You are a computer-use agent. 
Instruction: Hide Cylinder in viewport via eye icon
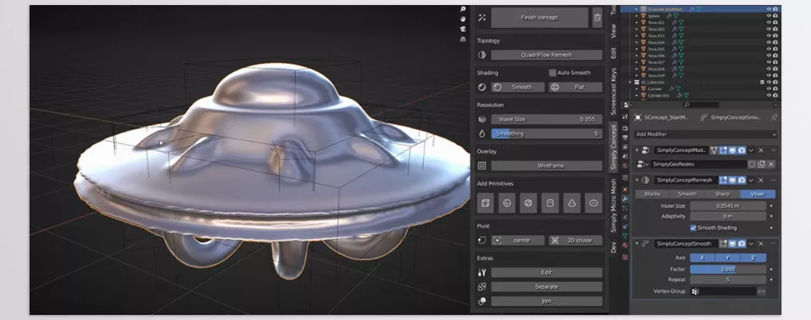point(769,89)
